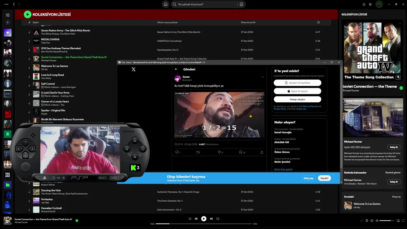The height and width of the screenshot is (229, 407).
Task: Skip to the next track
Action: coord(211,219)
